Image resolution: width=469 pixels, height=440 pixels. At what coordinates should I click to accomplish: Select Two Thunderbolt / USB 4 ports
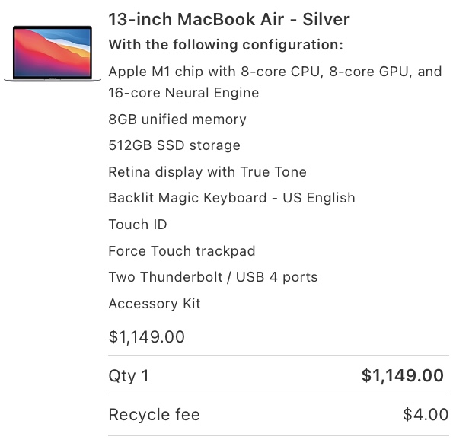[x=212, y=277]
